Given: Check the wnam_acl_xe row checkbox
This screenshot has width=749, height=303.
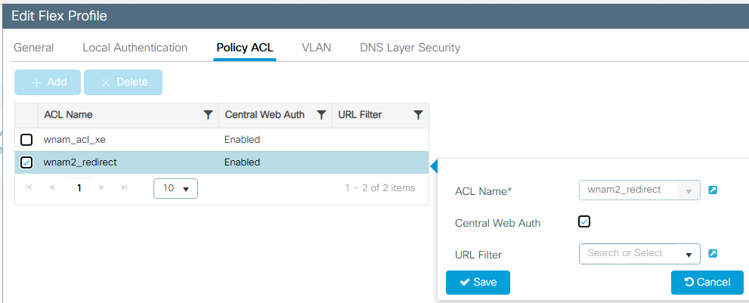Looking at the screenshot, I should tap(26, 140).
